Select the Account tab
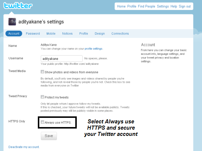The height and width of the screenshot is (151, 202). coord(14,34)
